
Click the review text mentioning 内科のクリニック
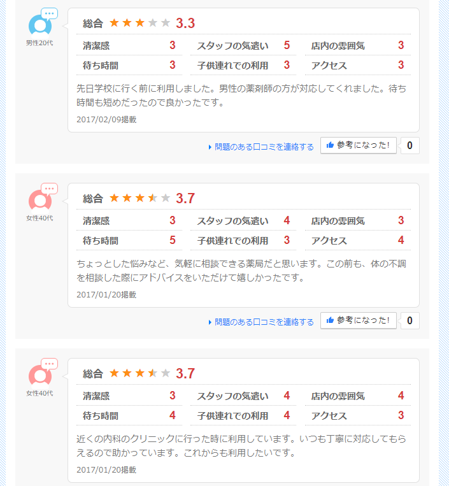click(x=241, y=447)
